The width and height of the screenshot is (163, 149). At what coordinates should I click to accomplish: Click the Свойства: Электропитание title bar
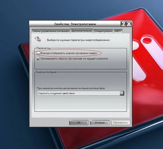[x=75, y=24]
